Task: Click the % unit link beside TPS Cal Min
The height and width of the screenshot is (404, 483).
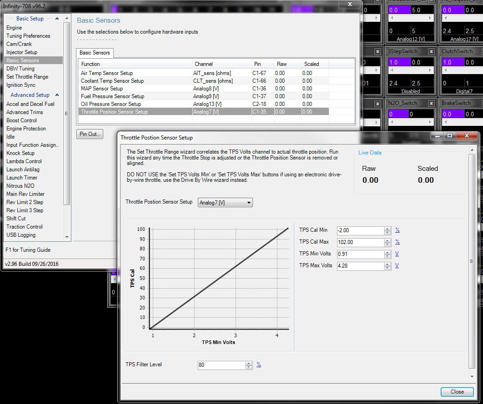Action: [397, 230]
